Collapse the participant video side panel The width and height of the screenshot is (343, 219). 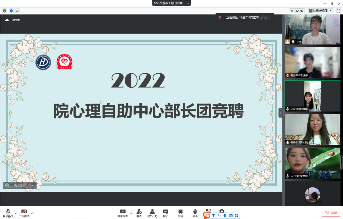click(x=280, y=113)
